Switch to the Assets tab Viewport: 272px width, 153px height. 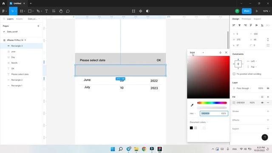19,19
